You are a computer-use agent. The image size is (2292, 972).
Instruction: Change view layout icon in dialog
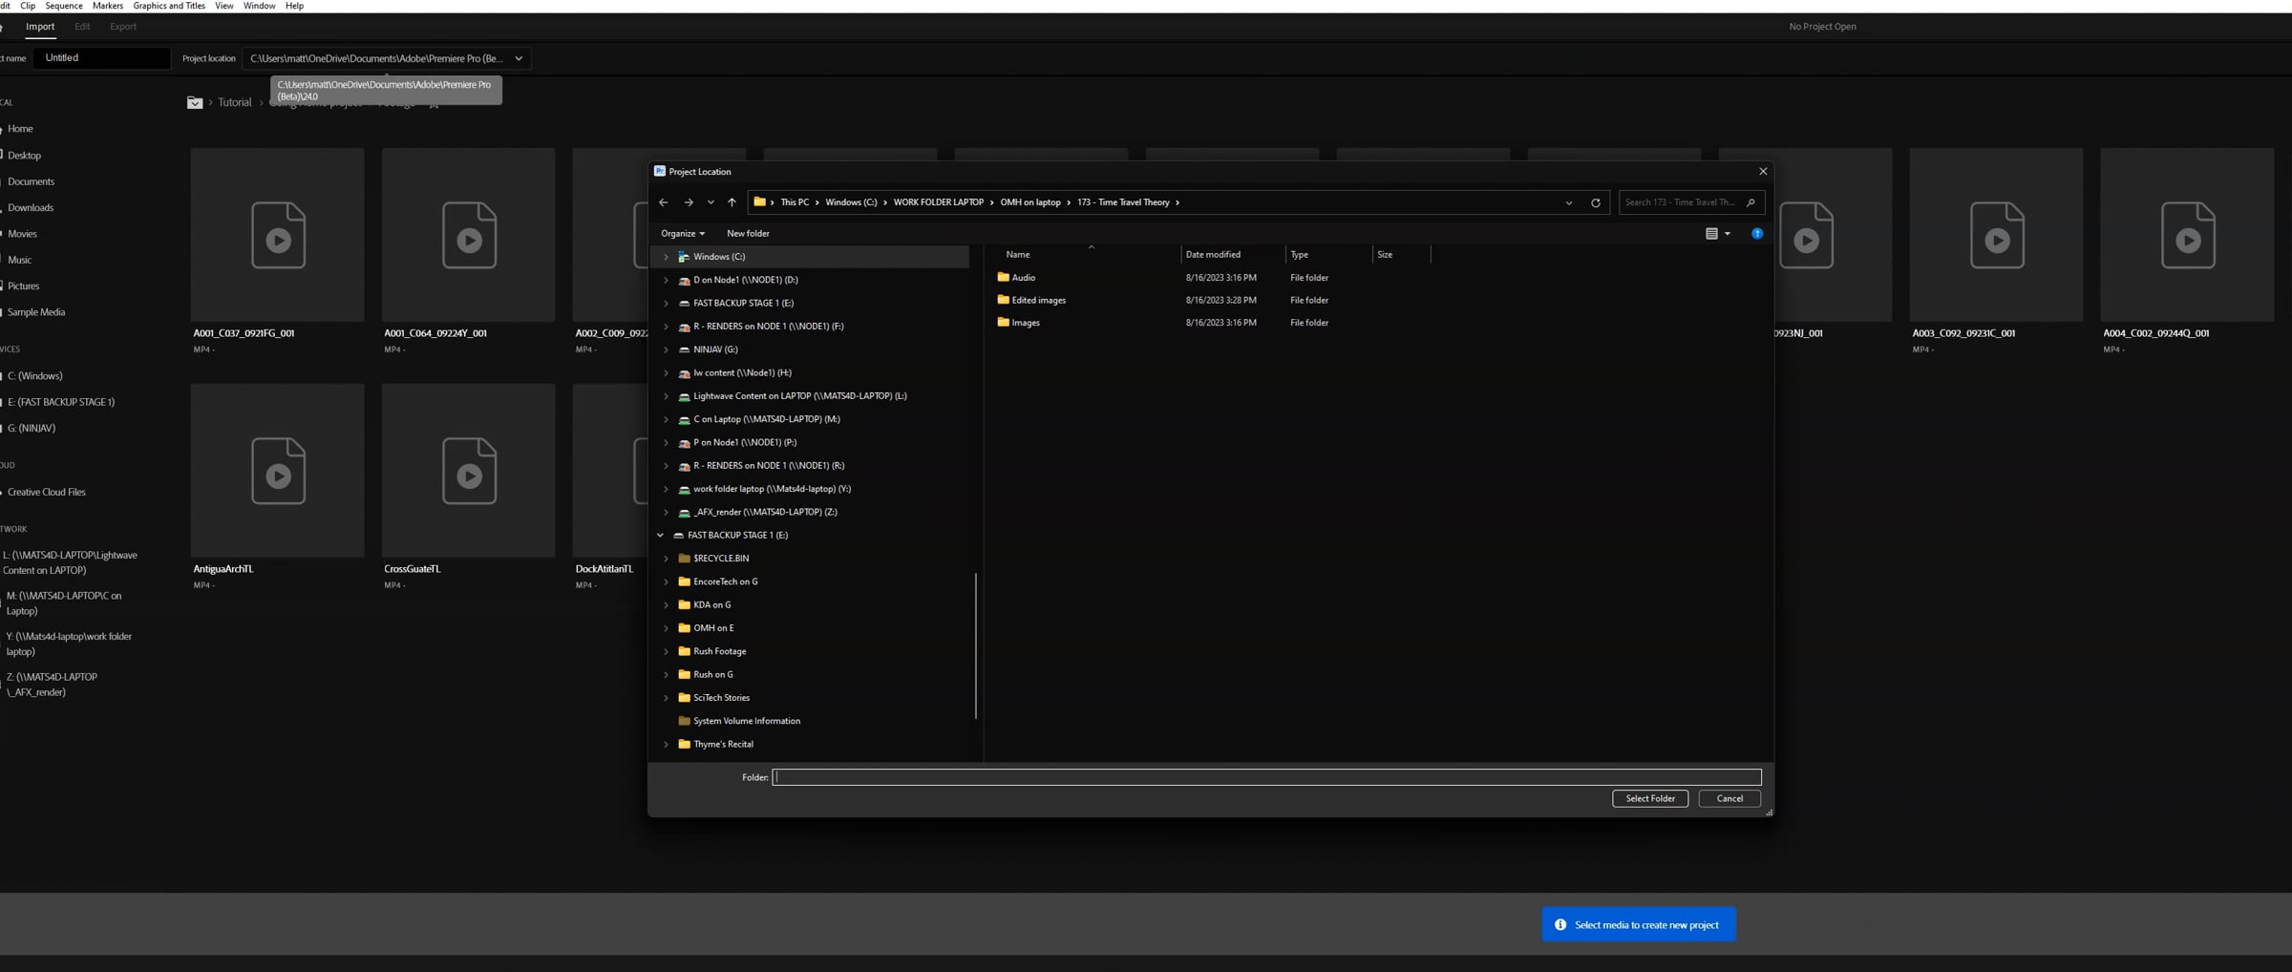pos(1711,233)
